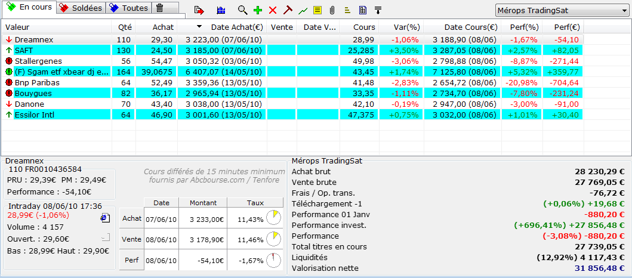This screenshot has width=632, height=278.
Task: Select the Toutes tab
Action: coord(129,8)
